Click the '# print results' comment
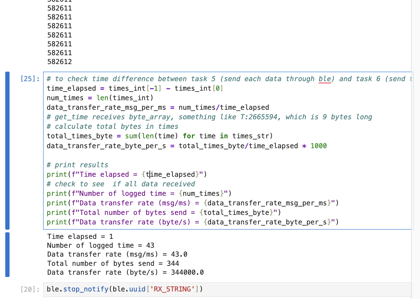 pos(77,165)
